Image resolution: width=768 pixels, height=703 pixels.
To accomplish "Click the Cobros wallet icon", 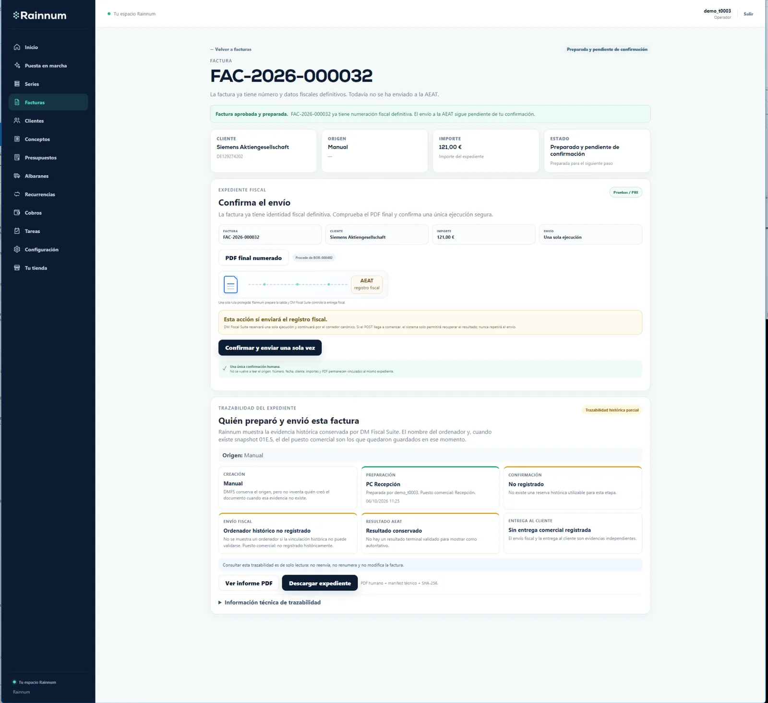I will coord(17,212).
